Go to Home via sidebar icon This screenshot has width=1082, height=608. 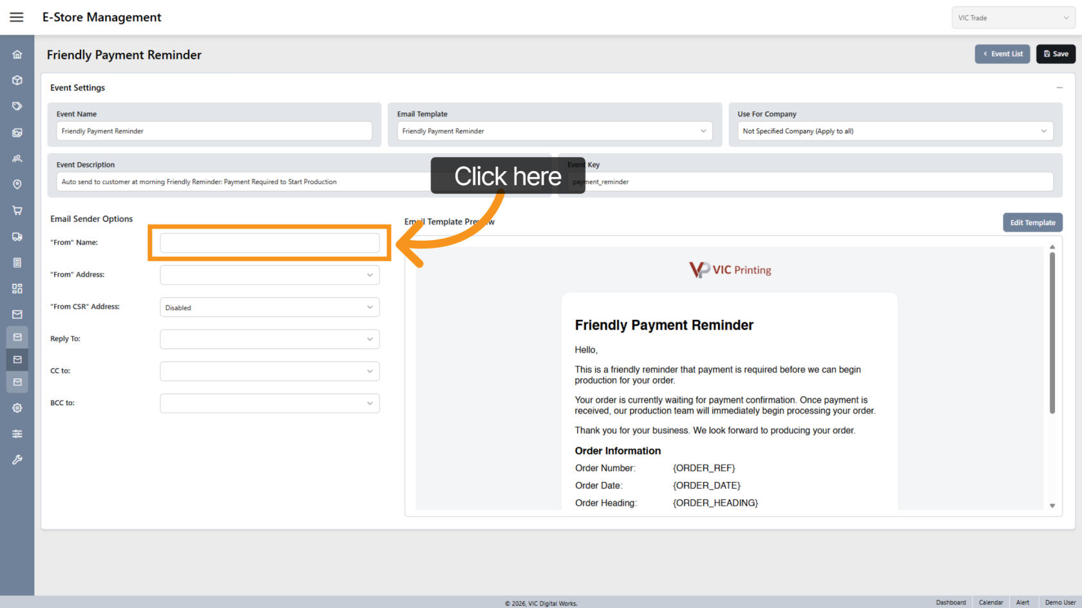click(x=17, y=55)
